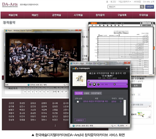Open composer 백영은
156x139 pixels.
click(x=22, y=110)
